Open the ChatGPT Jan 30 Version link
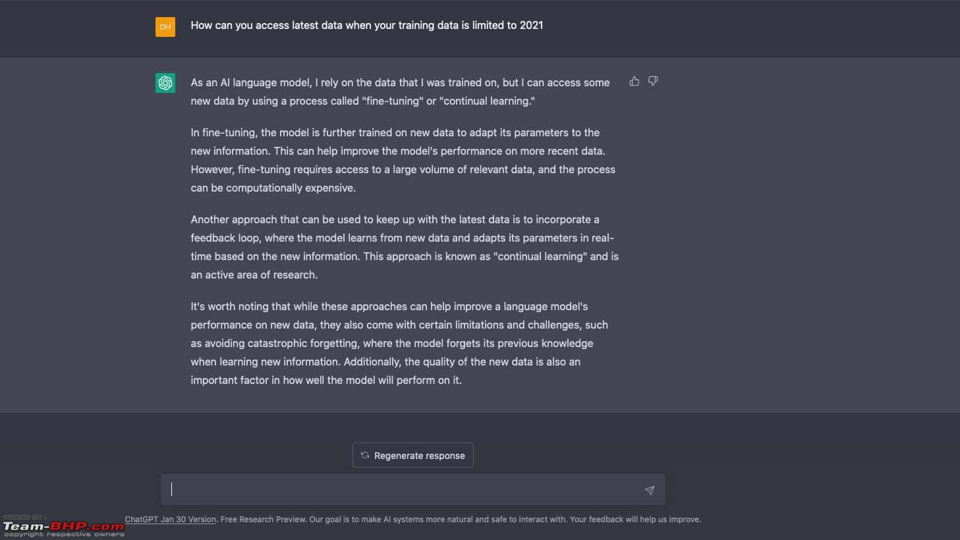This screenshot has height=540, width=960. tap(171, 519)
